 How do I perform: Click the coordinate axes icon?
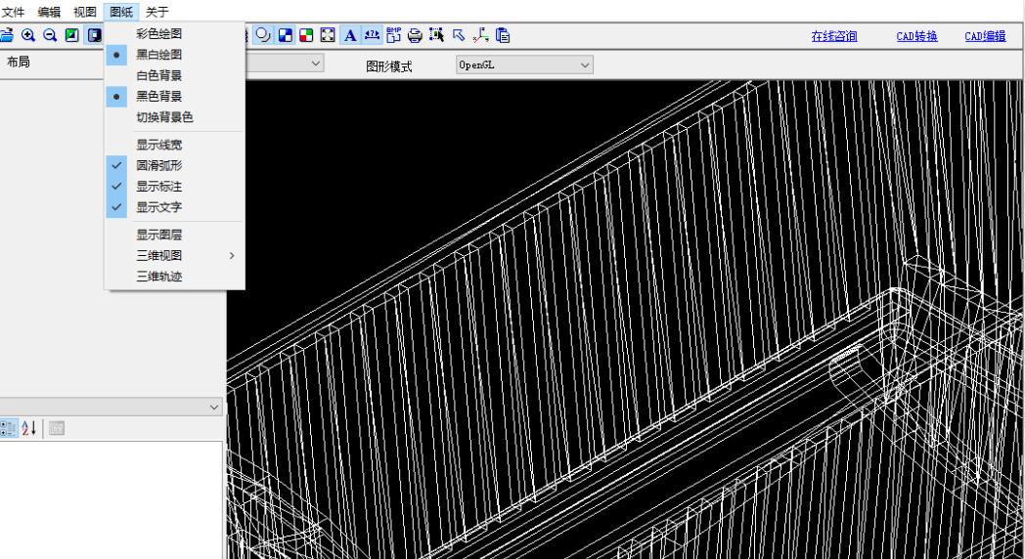coord(480,35)
